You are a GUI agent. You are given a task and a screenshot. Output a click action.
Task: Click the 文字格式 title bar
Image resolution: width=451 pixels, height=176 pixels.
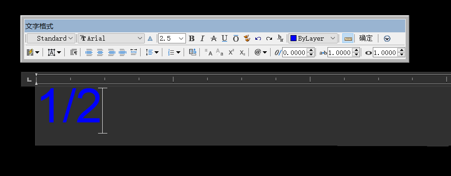215,26
